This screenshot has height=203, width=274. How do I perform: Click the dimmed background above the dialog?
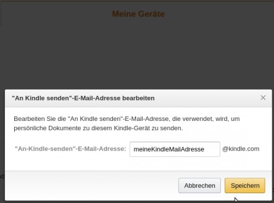click(137, 55)
